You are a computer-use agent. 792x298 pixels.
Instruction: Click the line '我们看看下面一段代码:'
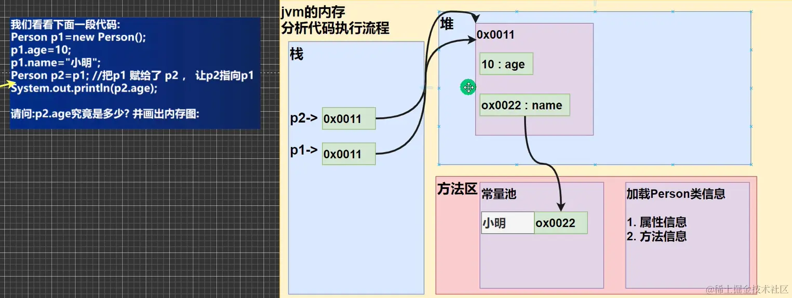(x=65, y=25)
